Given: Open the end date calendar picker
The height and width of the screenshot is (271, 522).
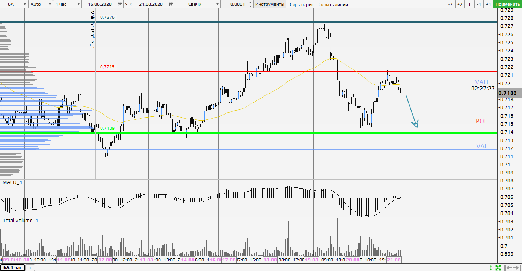Looking at the screenshot, I should [172, 4].
